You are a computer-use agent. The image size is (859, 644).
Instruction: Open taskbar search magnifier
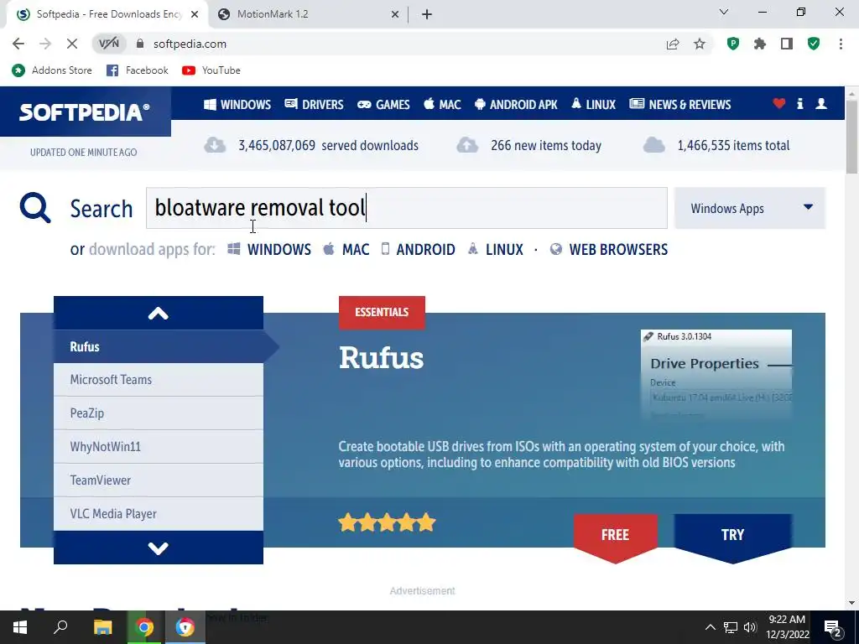[60, 627]
